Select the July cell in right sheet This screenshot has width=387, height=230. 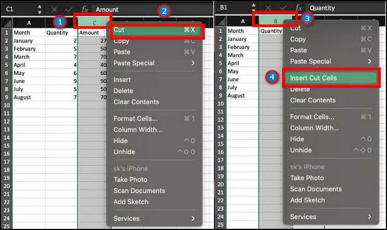click(243, 87)
